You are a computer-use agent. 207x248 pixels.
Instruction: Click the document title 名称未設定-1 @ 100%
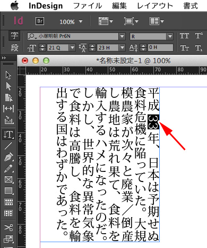[133, 61]
